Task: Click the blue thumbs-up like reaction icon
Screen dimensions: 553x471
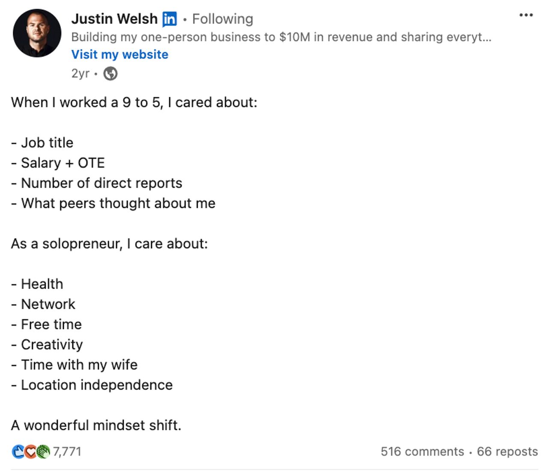Action: click(x=18, y=451)
